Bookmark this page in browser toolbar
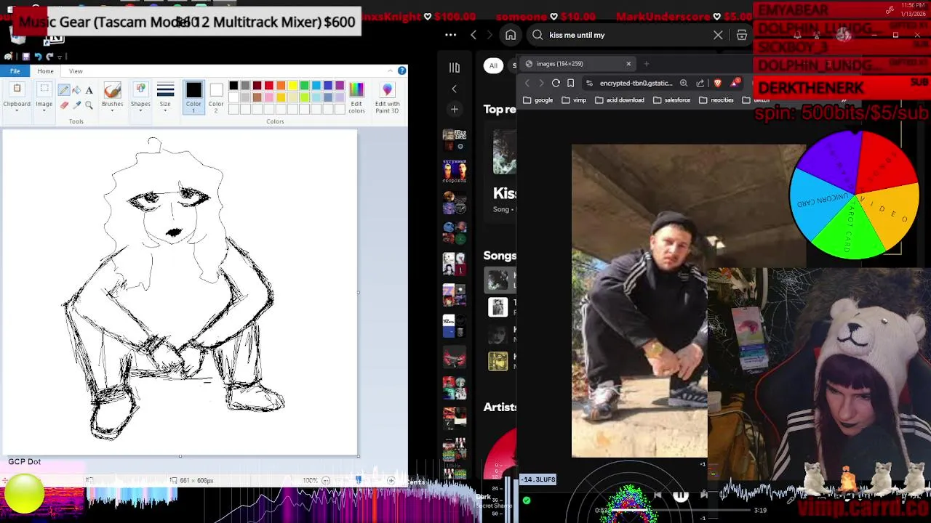Image resolution: width=931 pixels, height=523 pixels. point(571,83)
